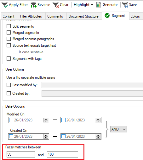The width and height of the screenshot is (143, 160).
Task: Click the Modified On end date spinner
Action: pyautogui.click(x=98, y=120)
